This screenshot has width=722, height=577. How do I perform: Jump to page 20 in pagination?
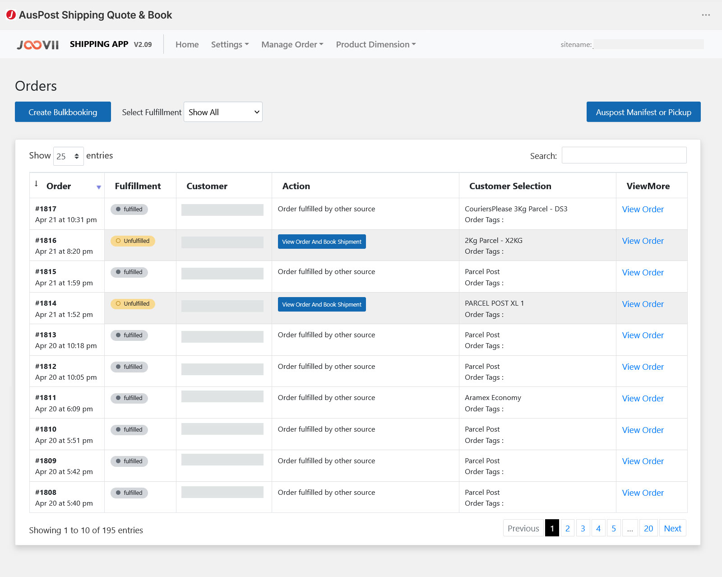[648, 528]
